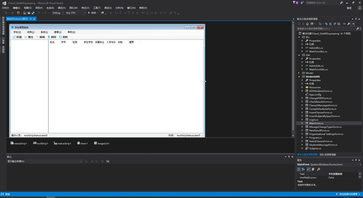This screenshot has height=198, width=363.
Task: Select the toolStrip1 component in tray
Action: tap(40, 144)
